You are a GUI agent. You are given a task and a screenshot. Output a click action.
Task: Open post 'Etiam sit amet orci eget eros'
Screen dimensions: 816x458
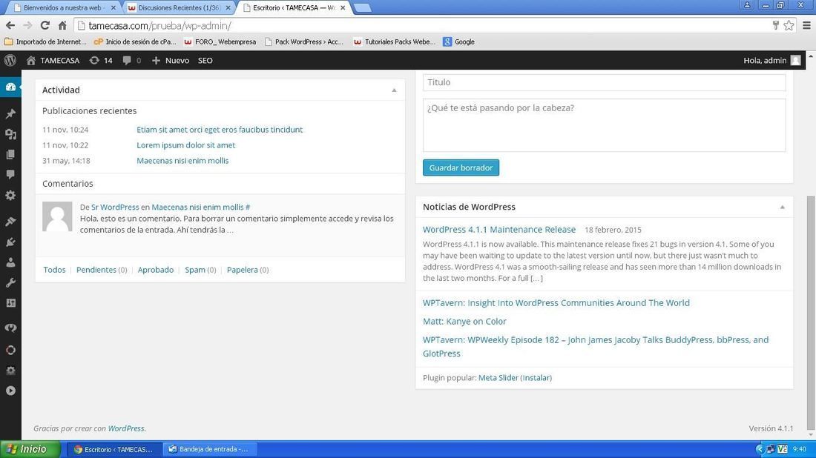tap(219, 130)
